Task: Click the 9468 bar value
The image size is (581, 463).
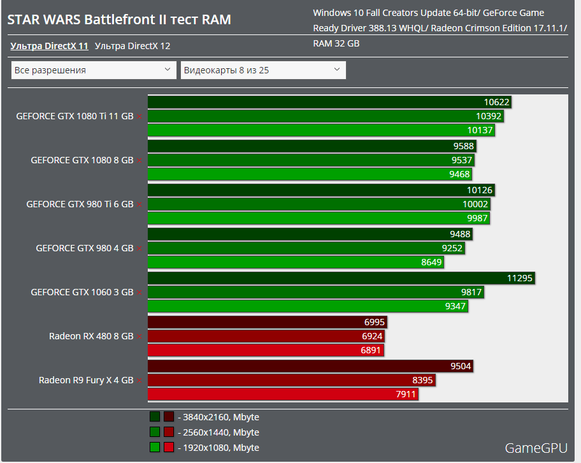Action: (x=459, y=174)
